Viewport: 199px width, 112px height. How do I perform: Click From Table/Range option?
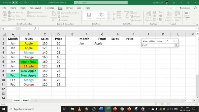tap(17, 20)
